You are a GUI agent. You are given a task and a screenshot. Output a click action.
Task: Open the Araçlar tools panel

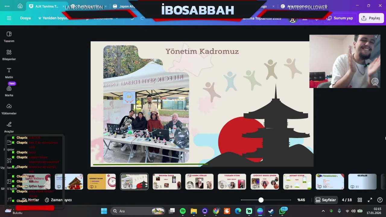[9, 127]
